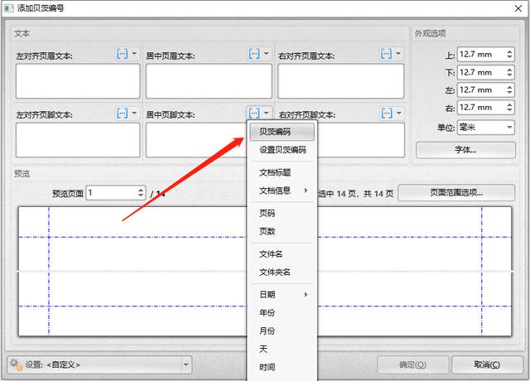Expand macro dropdown arrow for 居中页脚文本
This screenshot has height=381, width=530.
click(267, 113)
